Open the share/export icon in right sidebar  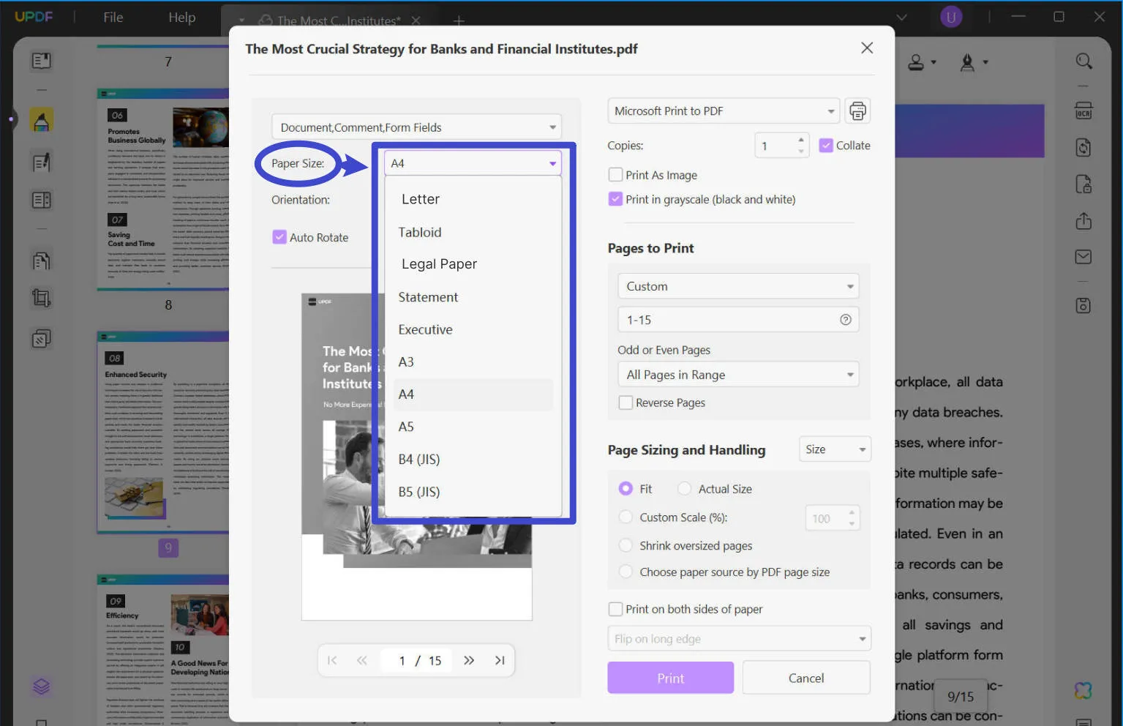[1083, 221]
